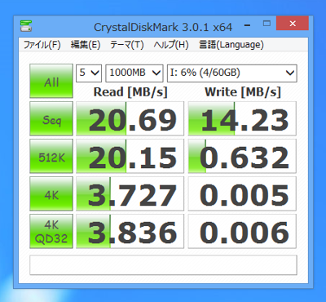Start the Seq sequential test
This screenshot has width=326, height=302.
pos(51,118)
